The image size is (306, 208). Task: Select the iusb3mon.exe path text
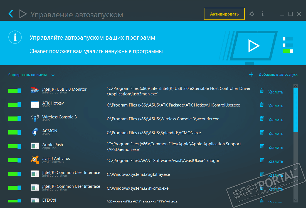[179, 91]
